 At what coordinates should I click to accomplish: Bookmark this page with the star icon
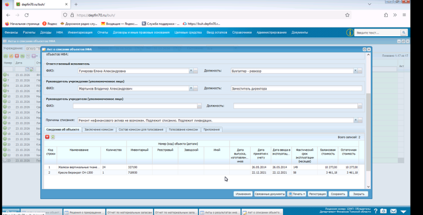point(347,15)
